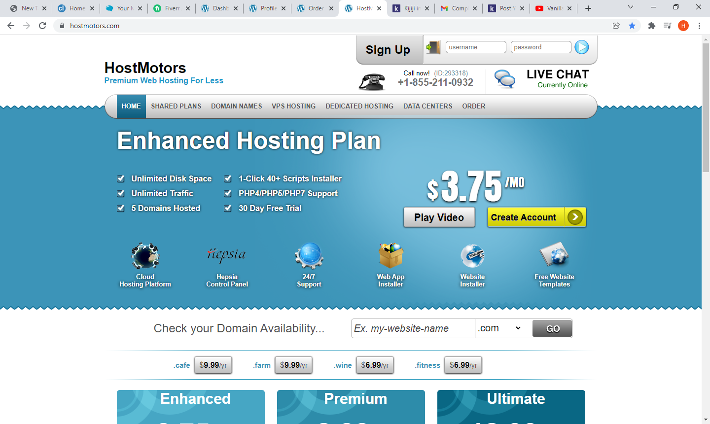Click the password input field

coord(541,47)
